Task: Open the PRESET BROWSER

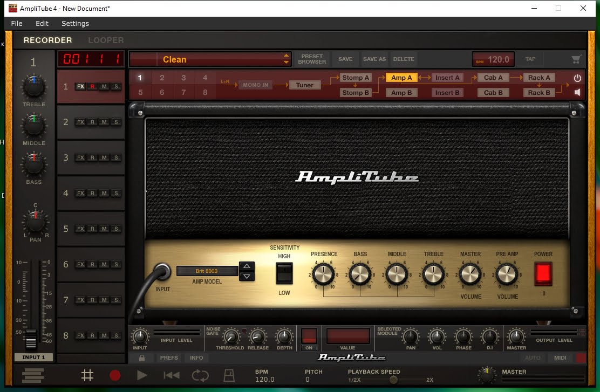Action: pos(312,59)
